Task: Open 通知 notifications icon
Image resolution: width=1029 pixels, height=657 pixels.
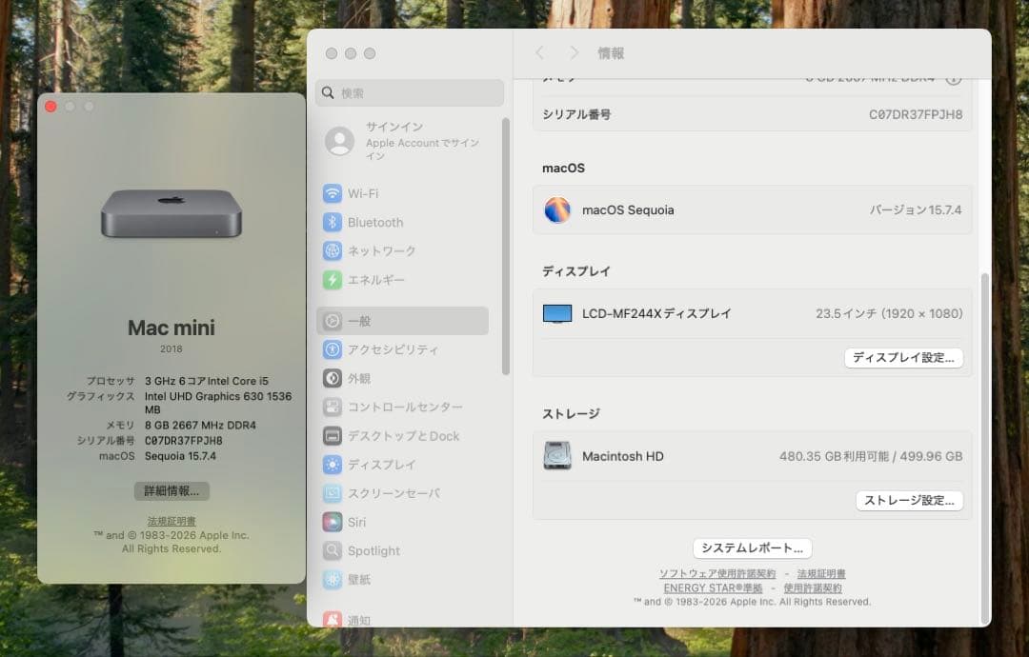Action: [x=333, y=620]
